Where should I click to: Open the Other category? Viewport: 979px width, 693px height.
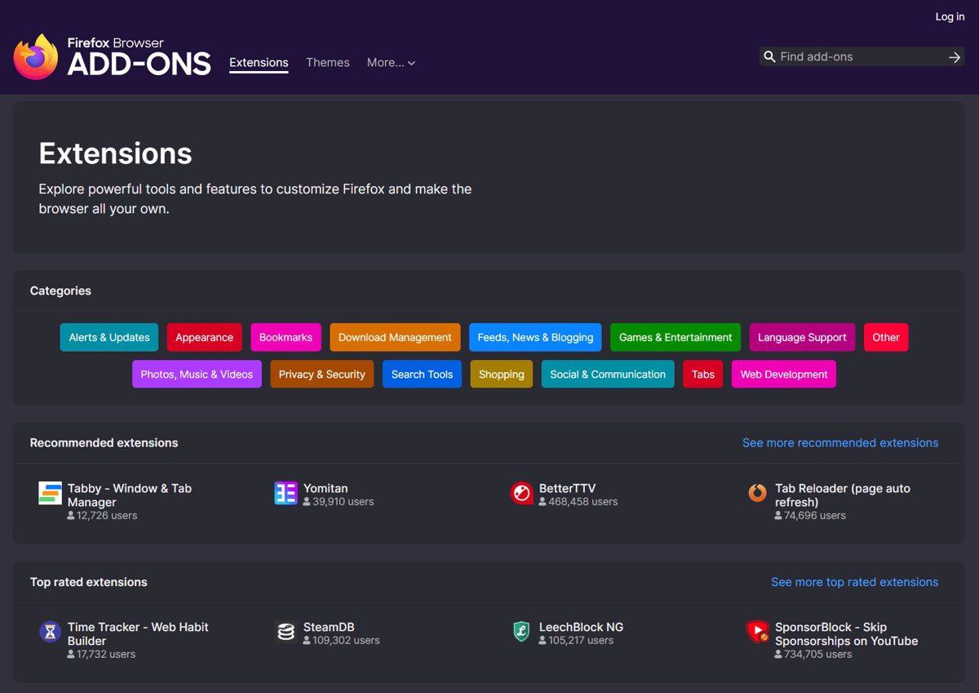click(886, 337)
